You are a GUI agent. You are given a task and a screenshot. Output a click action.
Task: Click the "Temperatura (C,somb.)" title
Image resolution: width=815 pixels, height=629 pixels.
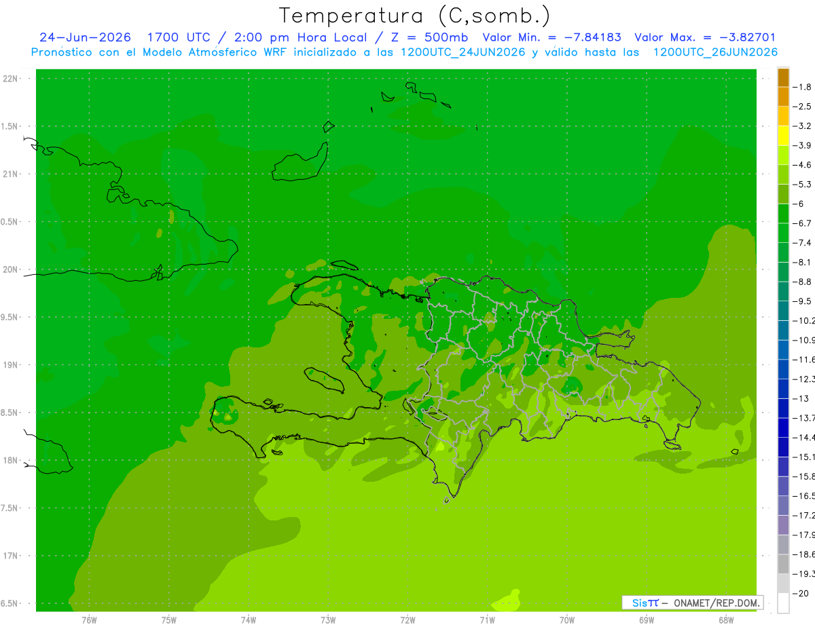click(414, 15)
